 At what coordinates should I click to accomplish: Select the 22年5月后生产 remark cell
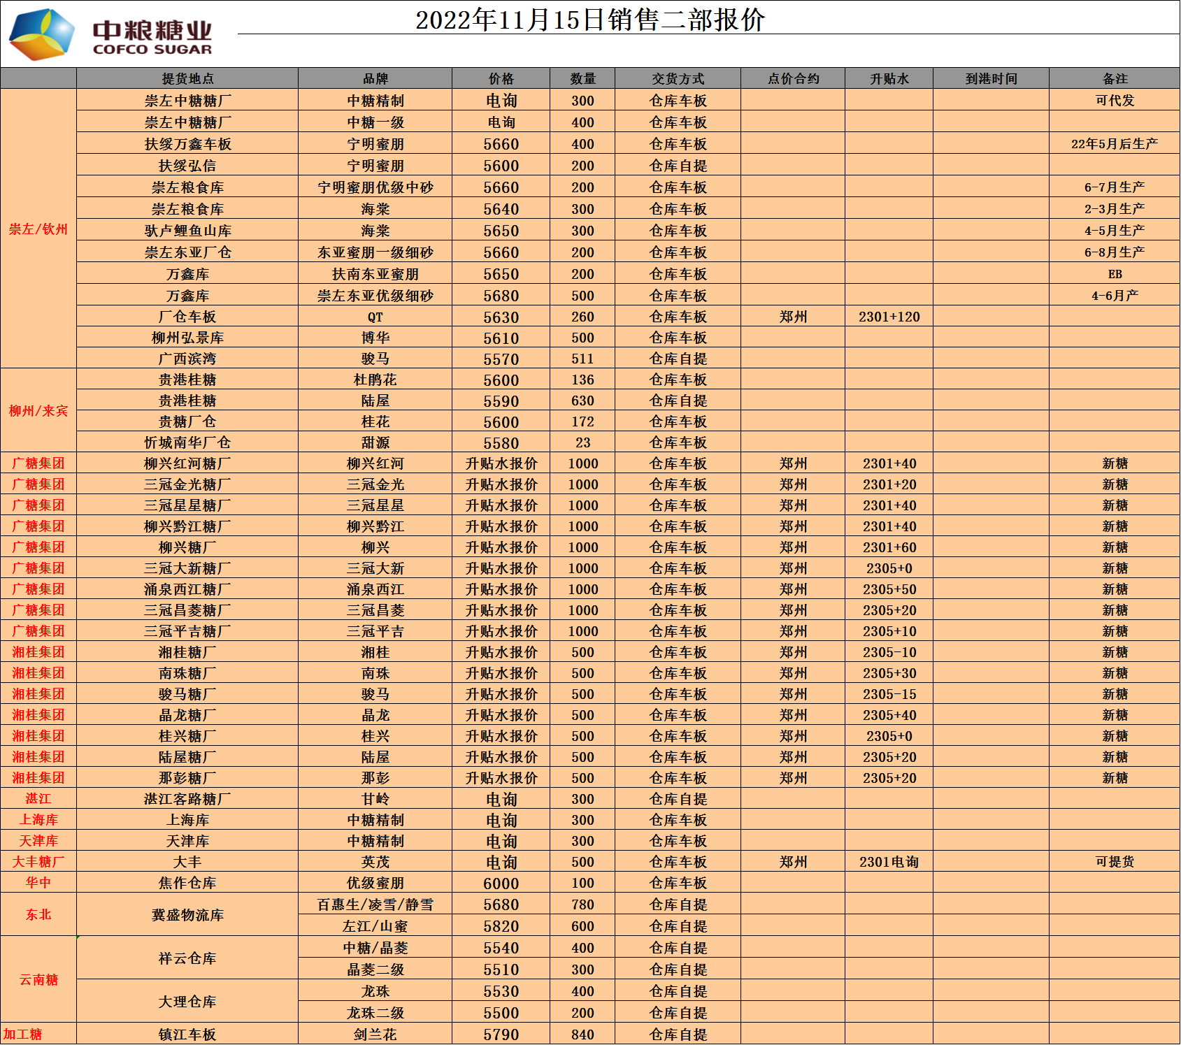click(1115, 144)
